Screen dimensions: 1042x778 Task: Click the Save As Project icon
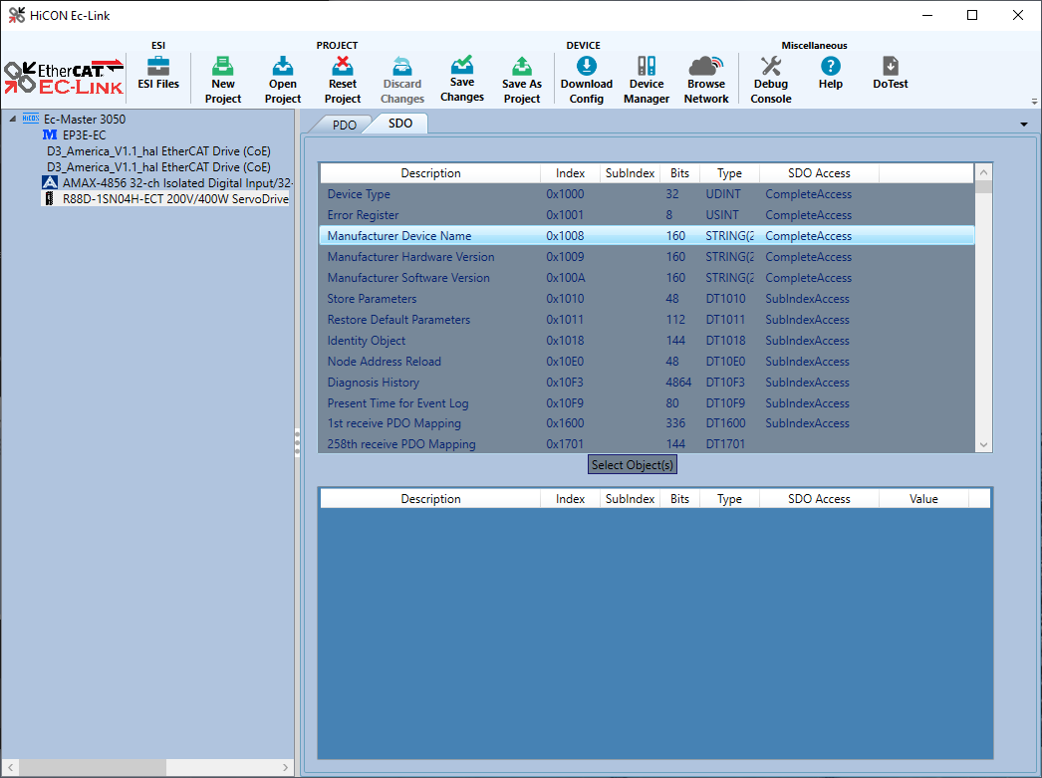tap(521, 80)
